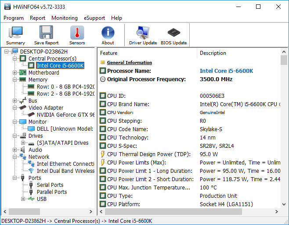The width and height of the screenshot is (289, 225).
Task: Click the details pane scroll down arrow
Action: tap(284, 204)
